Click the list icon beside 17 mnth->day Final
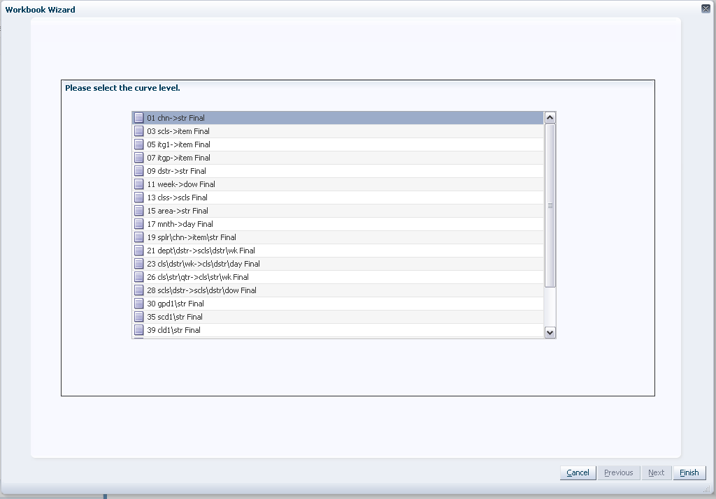The image size is (716, 499). (x=139, y=223)
